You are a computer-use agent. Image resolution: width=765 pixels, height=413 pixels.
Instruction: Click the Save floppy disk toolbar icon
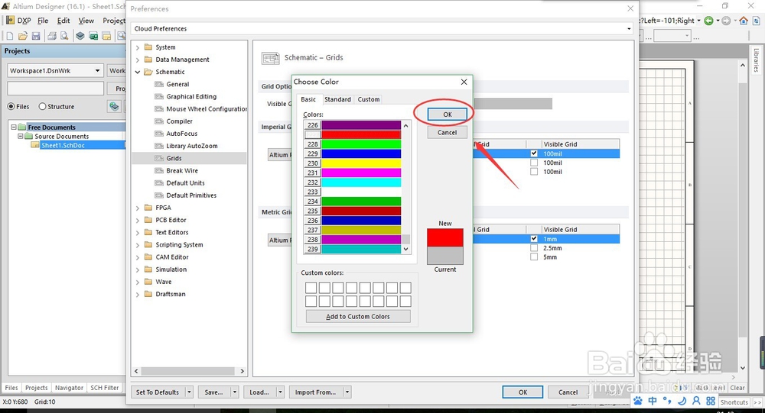(36, 36)
